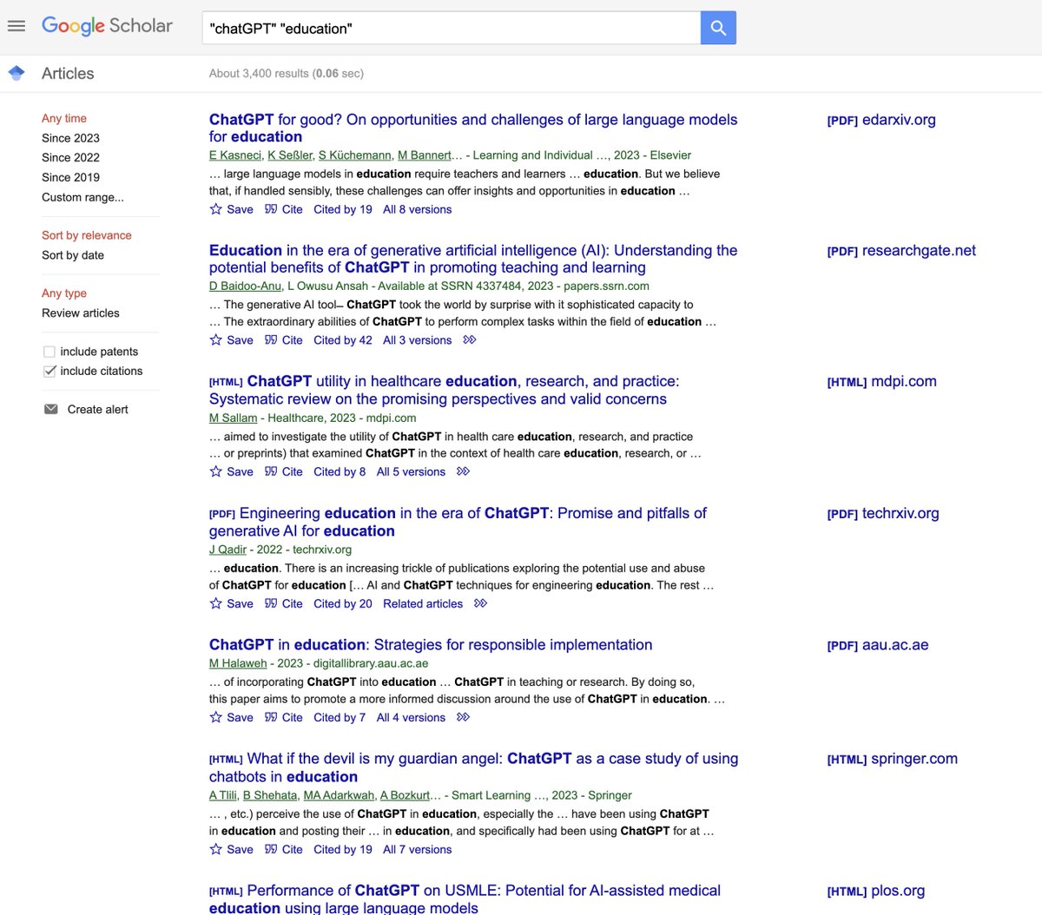Save the 'ChatGPT for good?' article
Viewport: 1042px width, 915px height.
232,209
